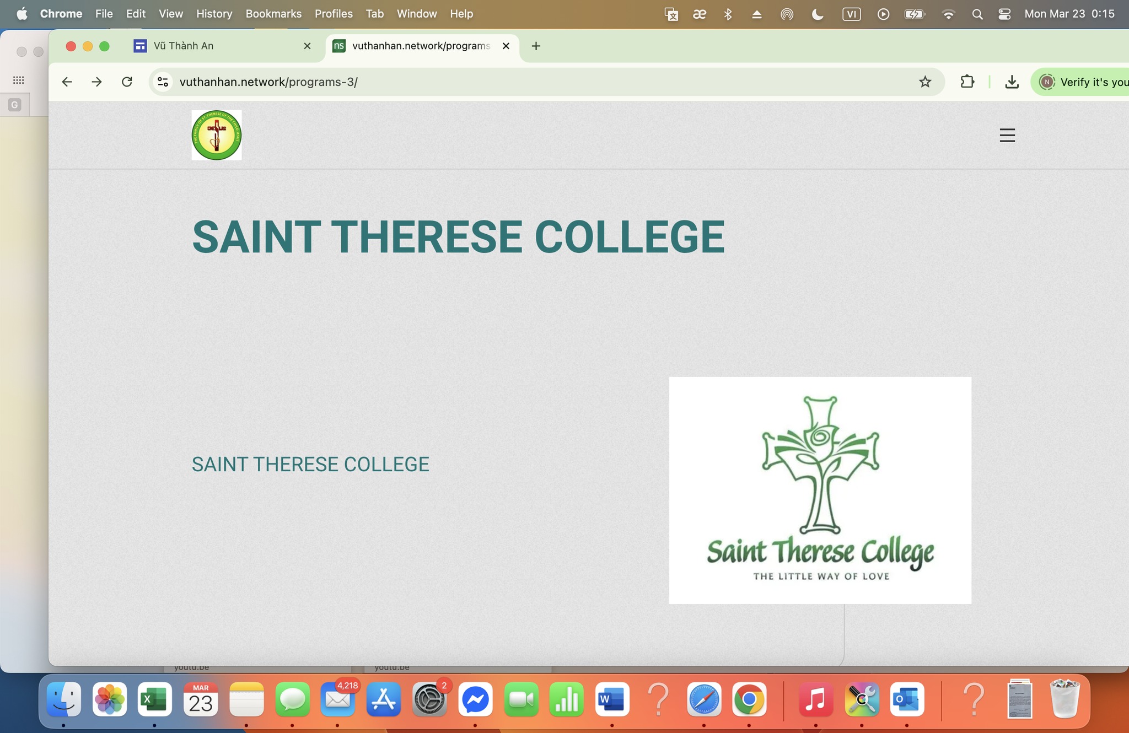Open the File menu
This screenshot has height=733, width=1129.
pos(104,14)
